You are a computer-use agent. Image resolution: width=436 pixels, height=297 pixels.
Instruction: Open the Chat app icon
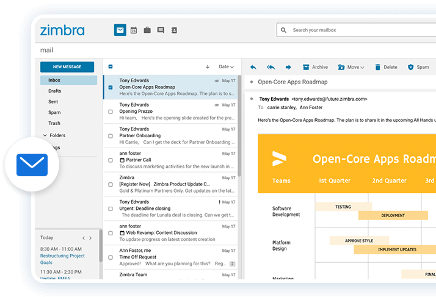tap(161, 30)
